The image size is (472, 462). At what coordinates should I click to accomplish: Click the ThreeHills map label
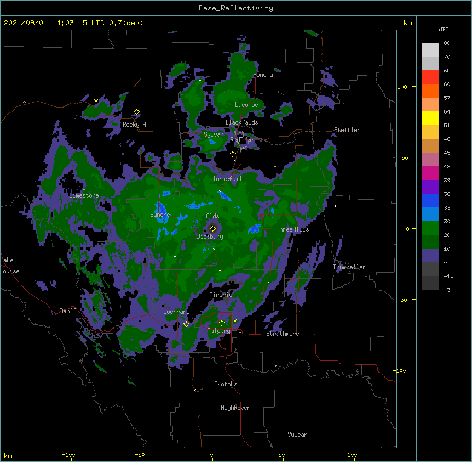pyautogui.click(x=292, y=229)
